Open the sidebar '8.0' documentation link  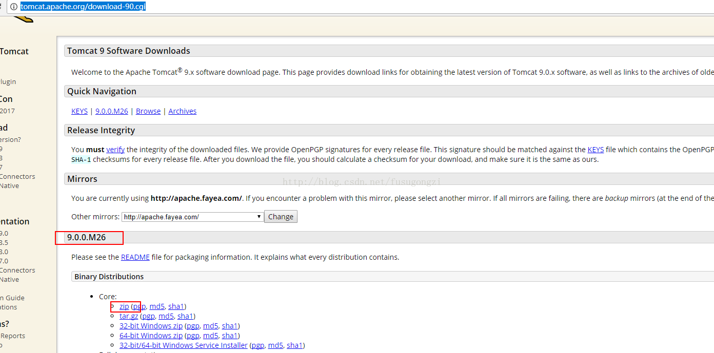pyautogui.click(x=4, y=252)
